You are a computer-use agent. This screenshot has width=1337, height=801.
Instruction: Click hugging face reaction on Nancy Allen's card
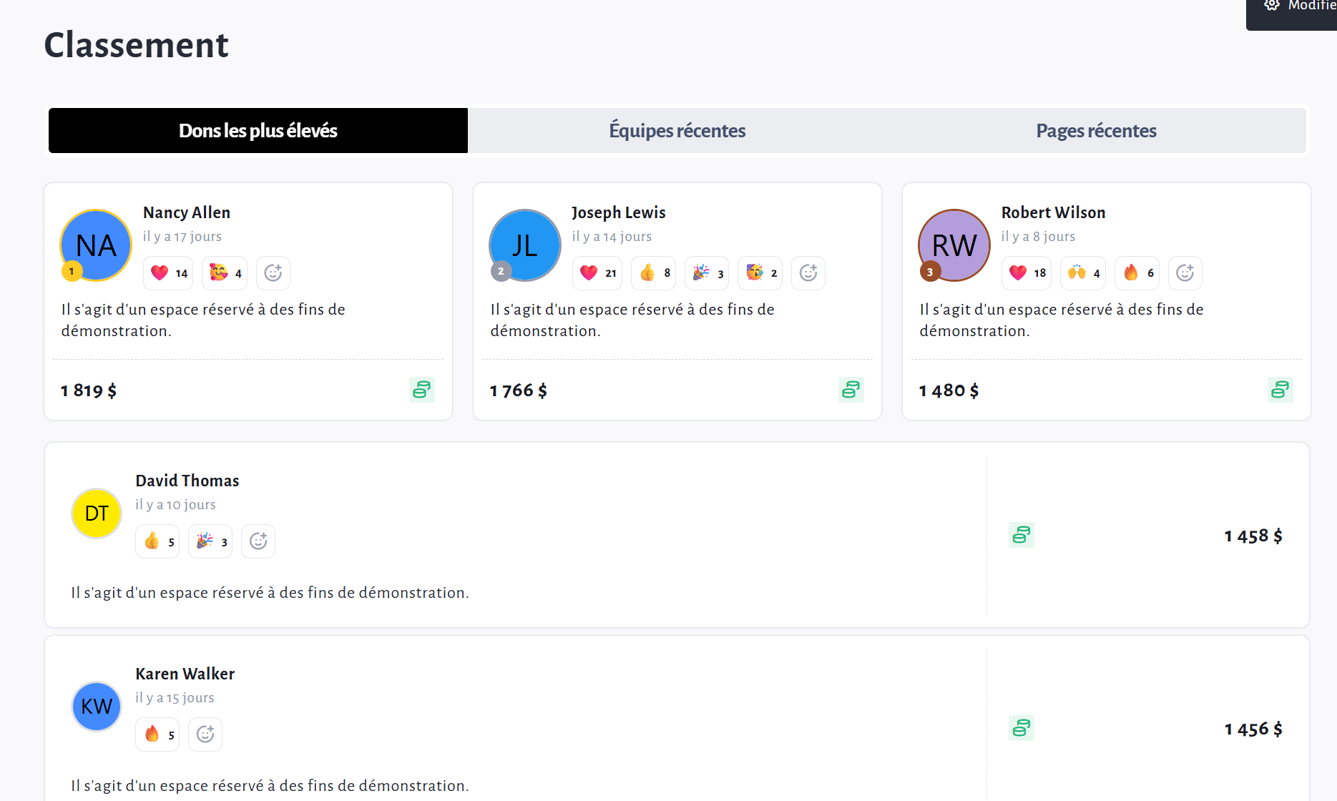(225, 273)
